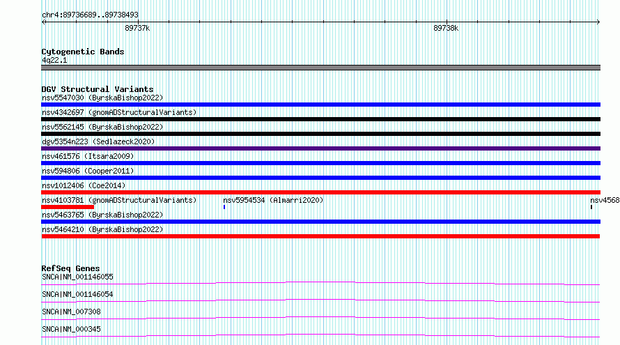This screenshot has width=620, height=345.
Task: Click red bar for nsv1012406
Action: [320, 192]
